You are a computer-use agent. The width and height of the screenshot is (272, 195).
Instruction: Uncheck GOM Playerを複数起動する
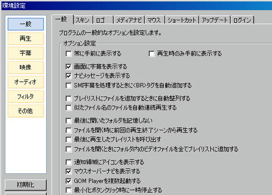pyautogui.click(x=69, y=181)
